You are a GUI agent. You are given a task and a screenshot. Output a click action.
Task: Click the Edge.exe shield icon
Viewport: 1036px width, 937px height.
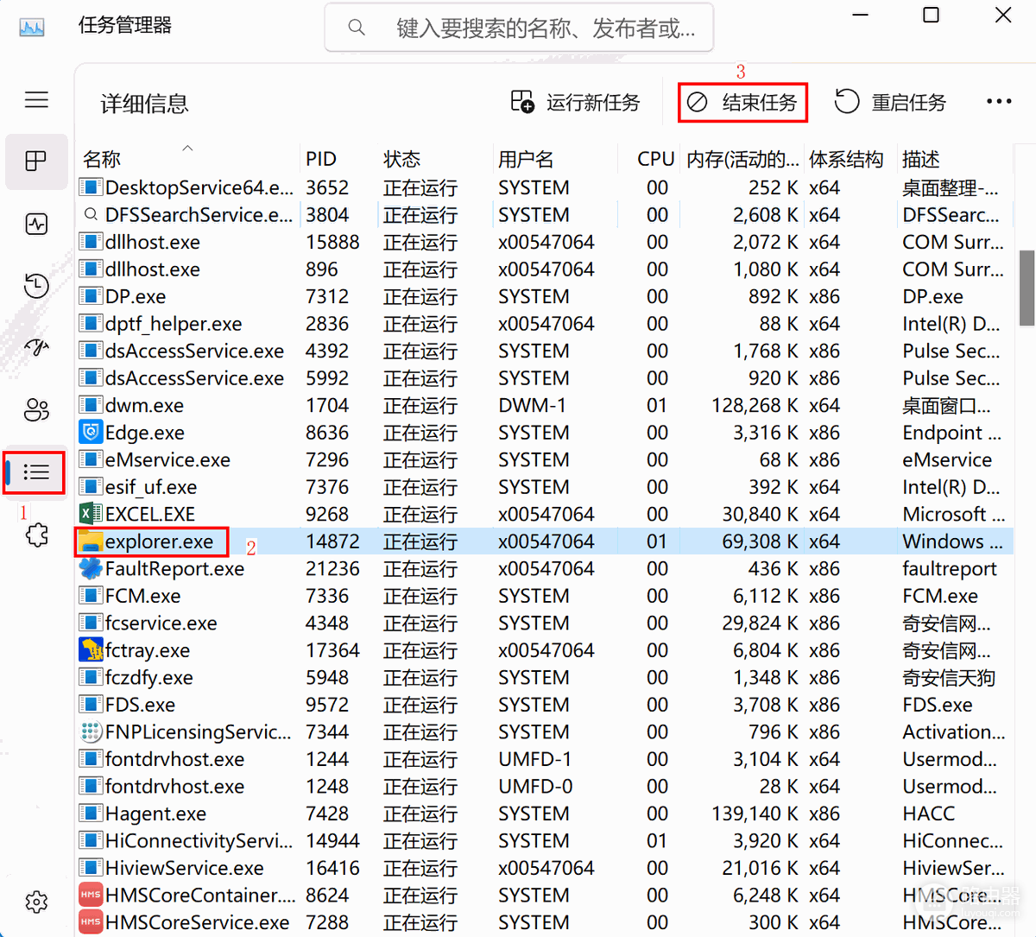pyautogui.click(x=91, y=432)
